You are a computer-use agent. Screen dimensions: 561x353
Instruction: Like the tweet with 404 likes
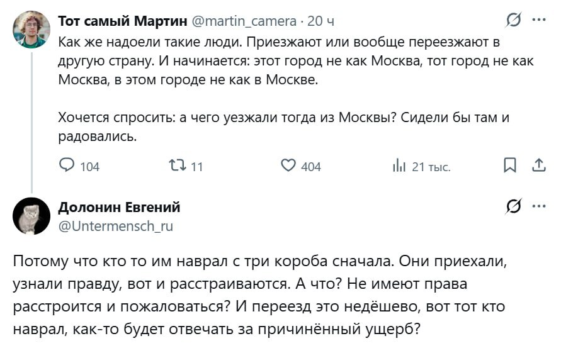tap(288, 165)
